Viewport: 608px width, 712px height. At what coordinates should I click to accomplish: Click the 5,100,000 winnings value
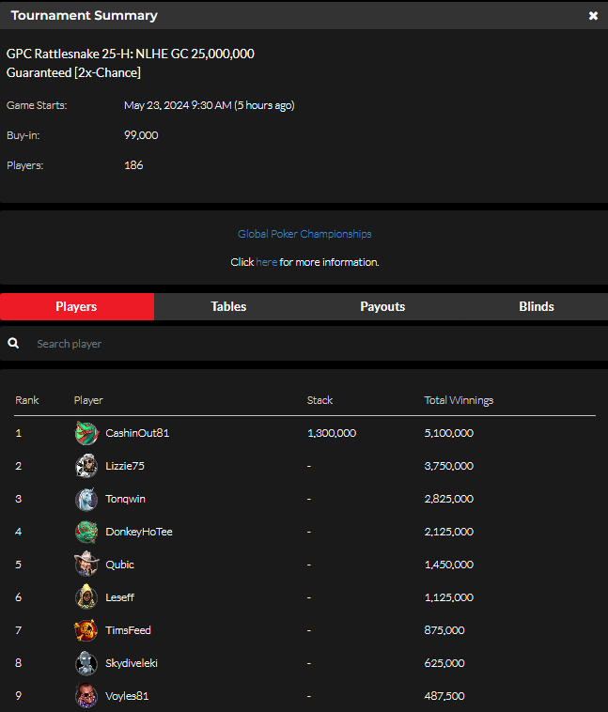[x=449, y=433]
